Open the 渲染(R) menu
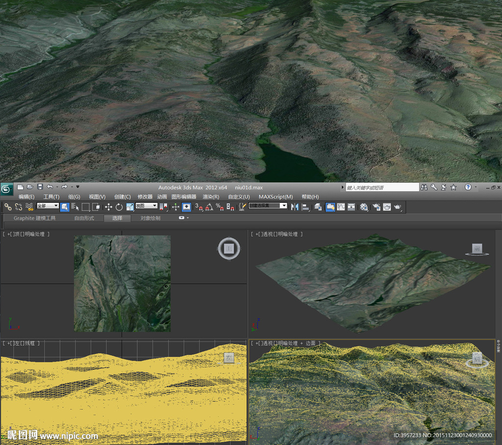502x445 pixels. (x=211, y=197)
